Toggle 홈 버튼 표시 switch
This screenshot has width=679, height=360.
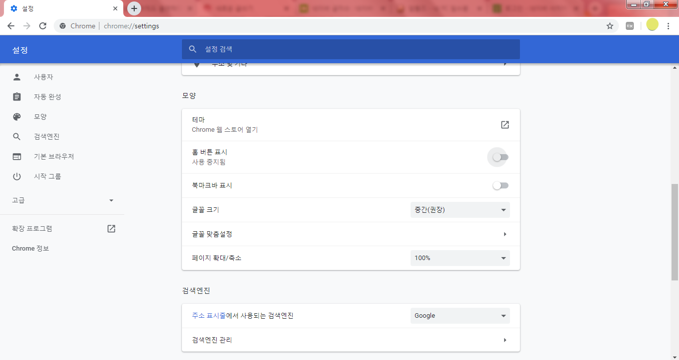pos(501,157)
